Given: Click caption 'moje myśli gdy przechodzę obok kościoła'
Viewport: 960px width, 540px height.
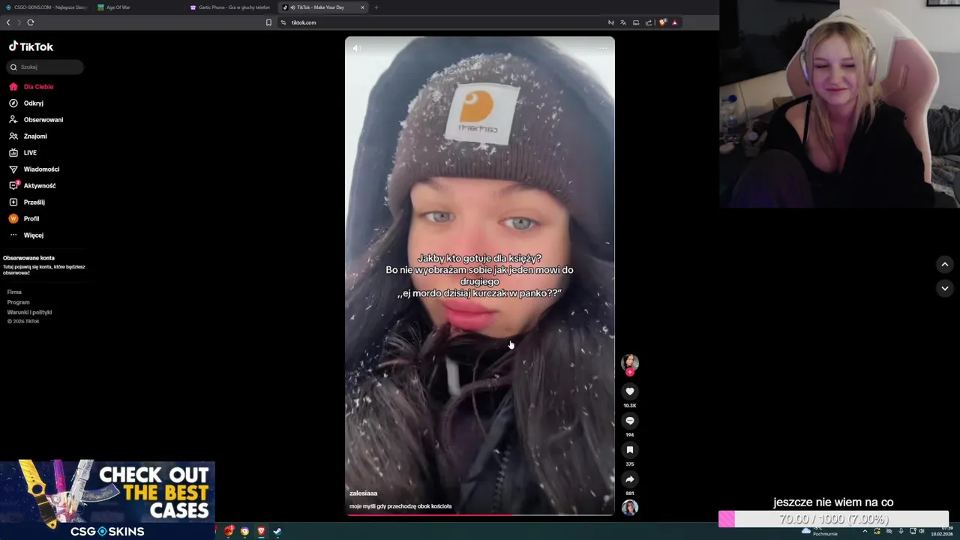Looking at the screenshot, I should point(400,506).
